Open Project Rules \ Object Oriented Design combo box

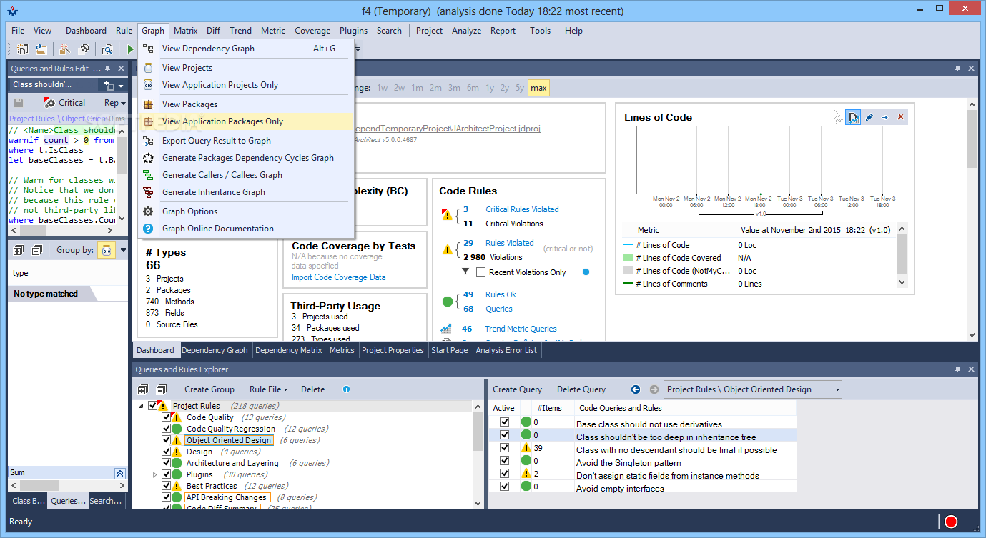pyautogui.click(x=753, y=389)
